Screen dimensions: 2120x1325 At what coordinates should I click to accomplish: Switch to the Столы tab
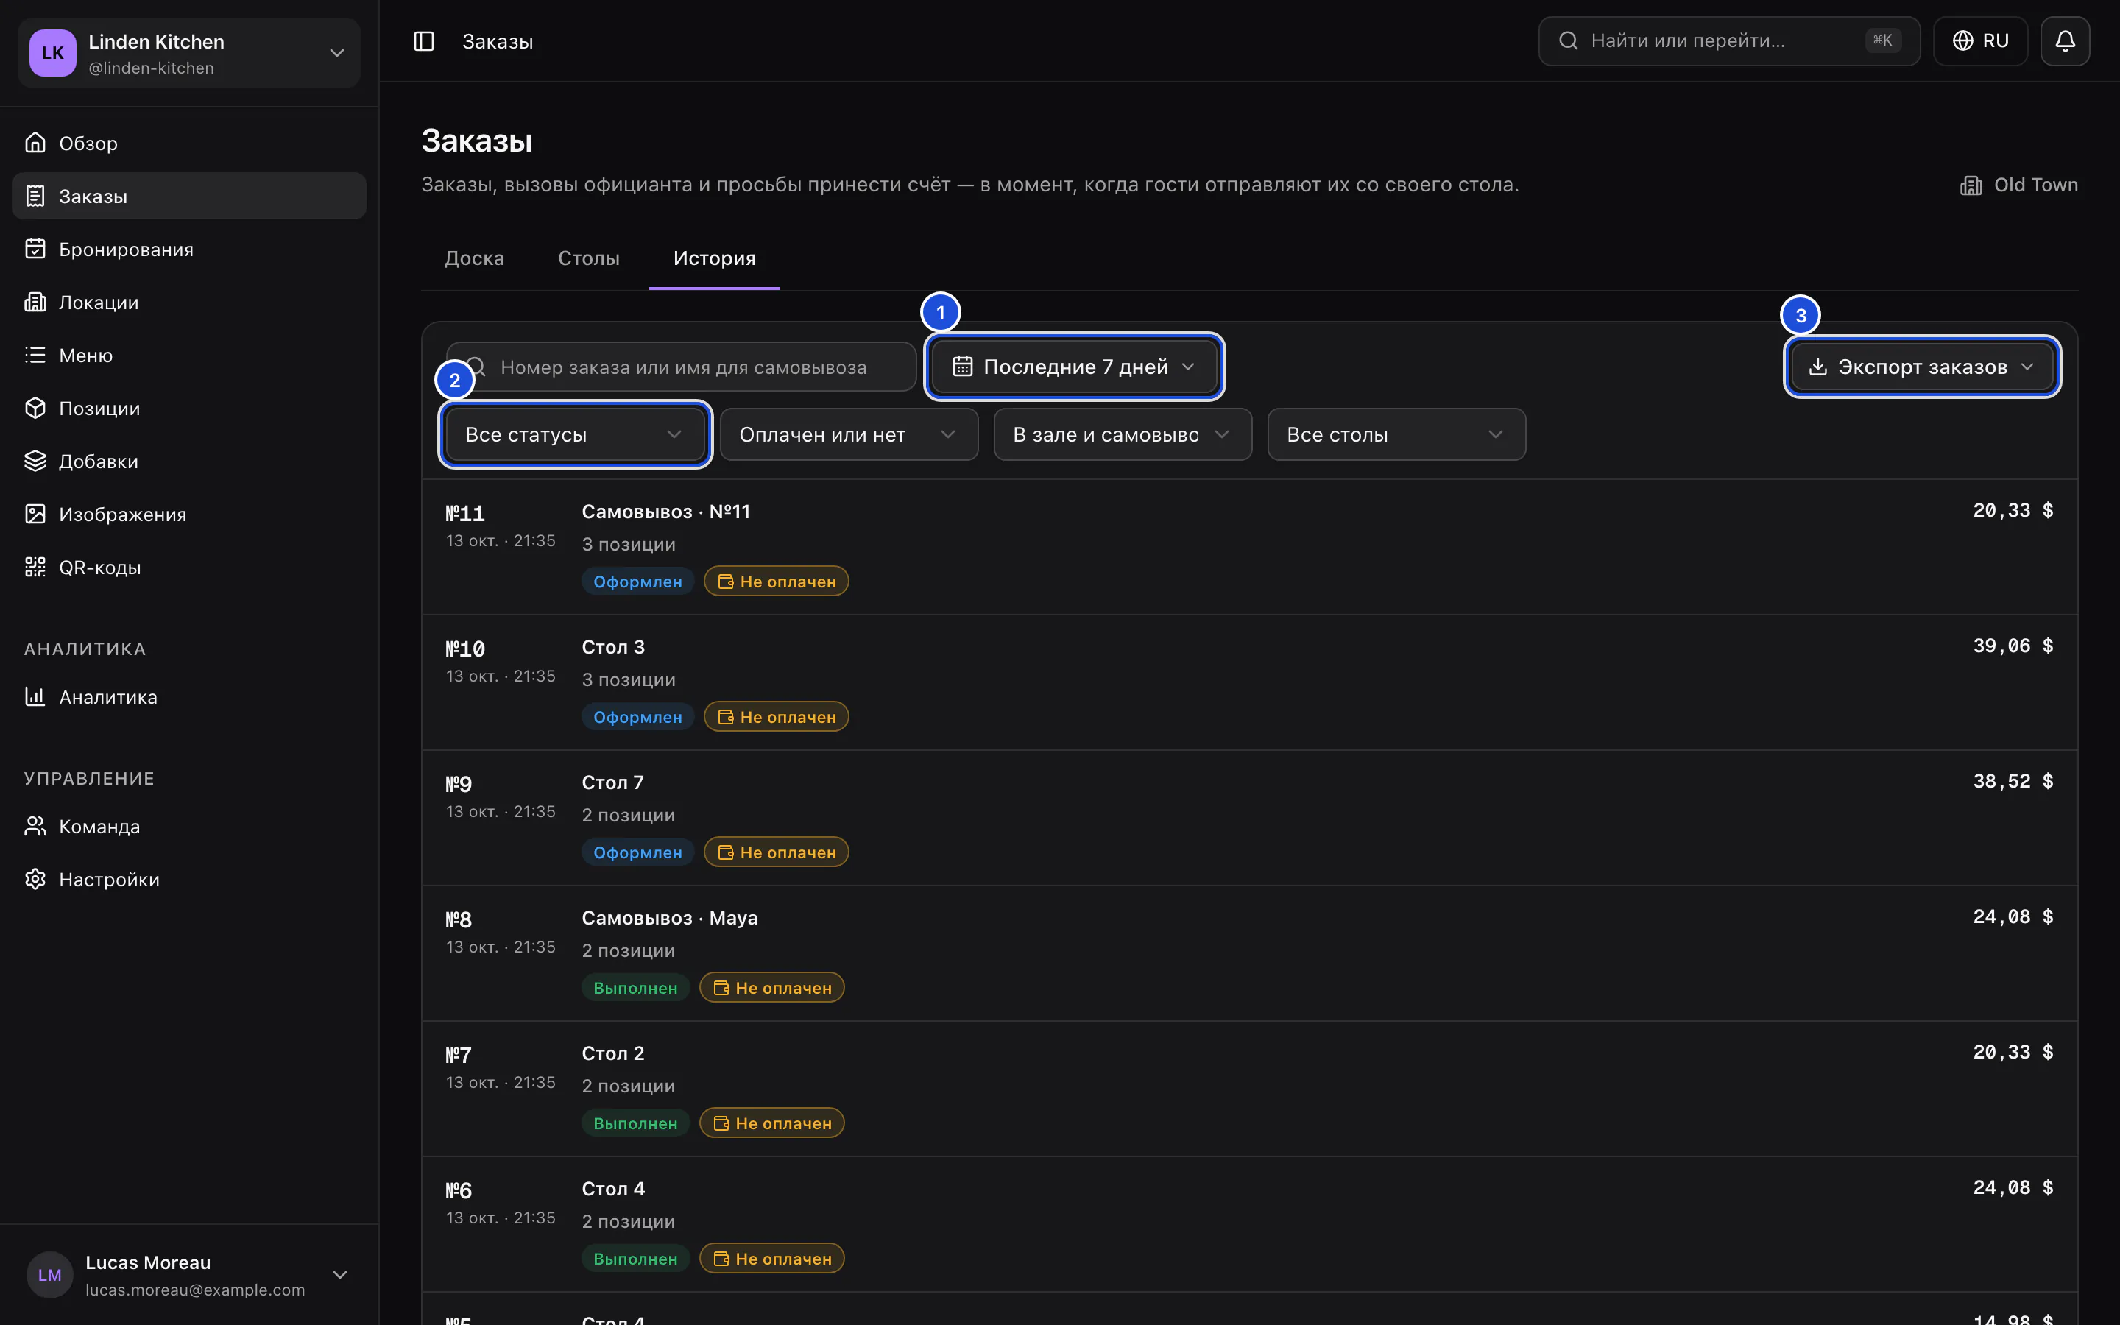589,258
